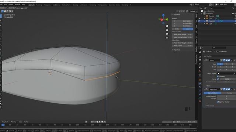The width and height of the screenshot is (236, 132).
Task: Toggle camera view icon in viewport
Action: (x=167, y=34)
